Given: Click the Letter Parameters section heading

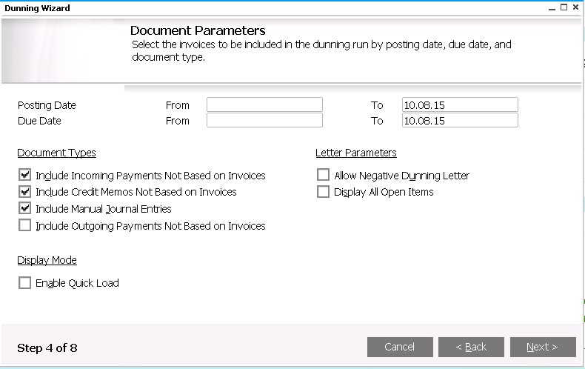Looking at the screenshot, I should [355, 153].
